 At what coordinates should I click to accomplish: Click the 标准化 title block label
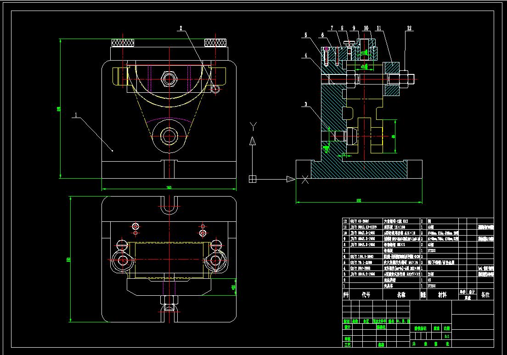coord(381,327)
